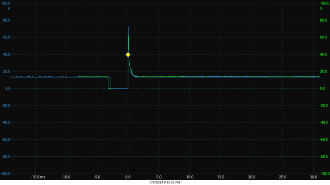Click the blue 80.0 left scale label

click(x=7, y=20)
